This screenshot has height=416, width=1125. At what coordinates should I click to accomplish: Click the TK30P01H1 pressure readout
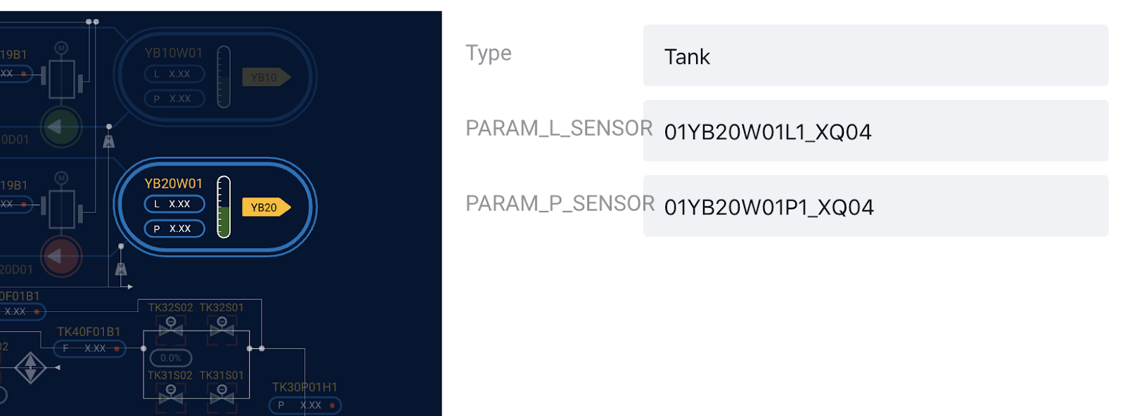pyautogui.click(x=305, y=405)
